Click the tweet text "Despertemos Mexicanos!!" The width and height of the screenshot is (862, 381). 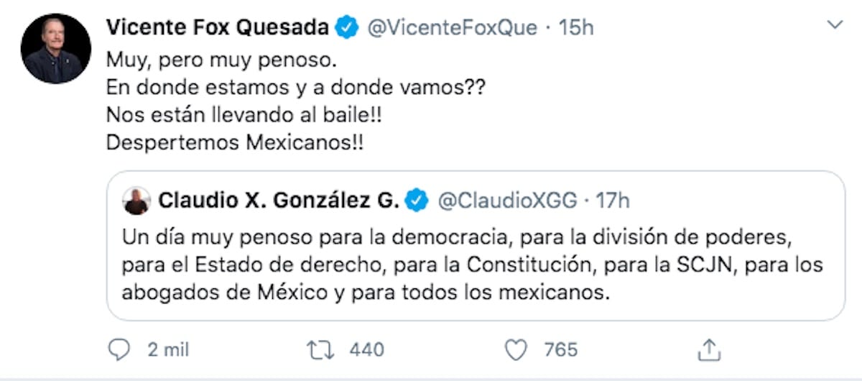[234, 142]
